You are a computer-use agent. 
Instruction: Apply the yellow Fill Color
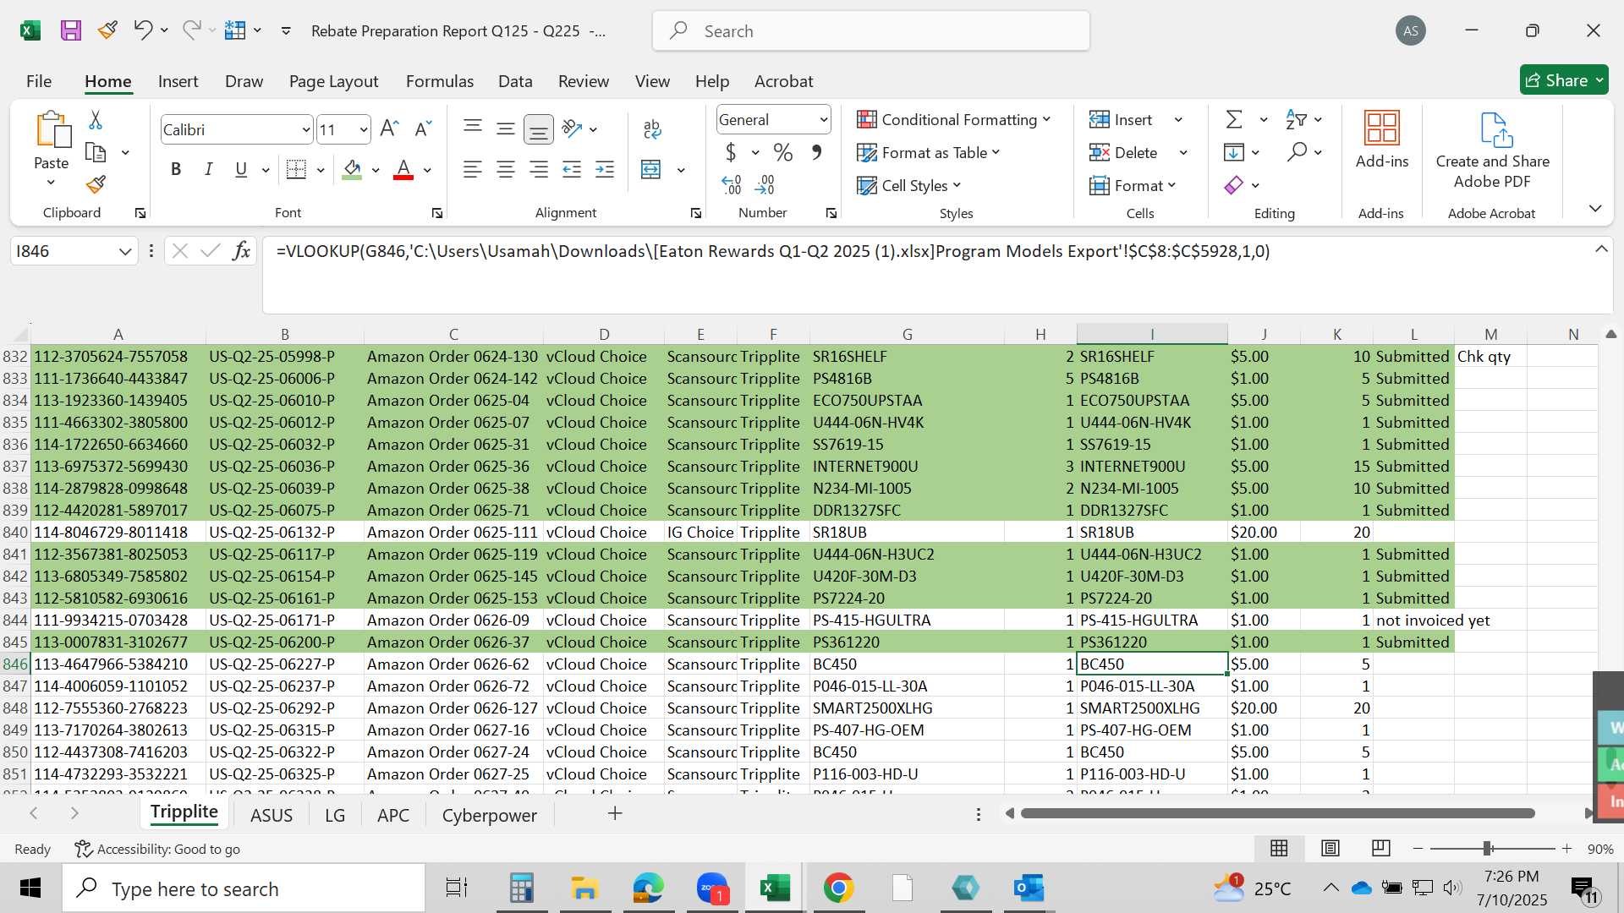point(353,170)
